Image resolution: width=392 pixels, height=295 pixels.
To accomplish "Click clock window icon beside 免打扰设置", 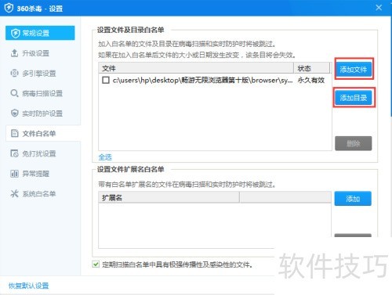I will click(x=14, y=153).
